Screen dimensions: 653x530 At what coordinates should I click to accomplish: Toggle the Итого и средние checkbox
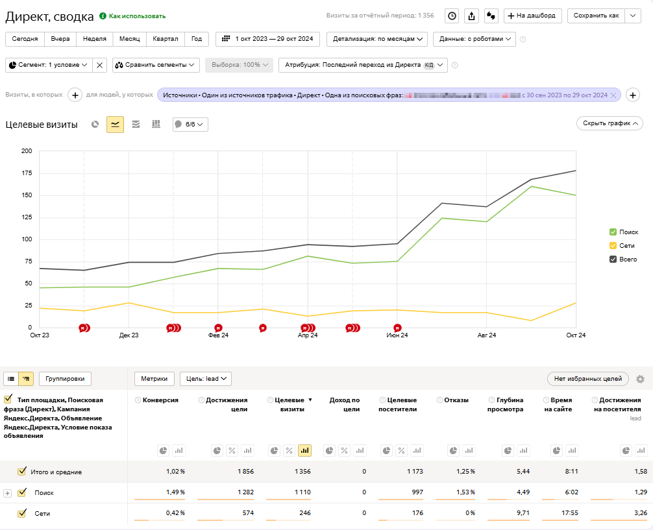[22, 472]
